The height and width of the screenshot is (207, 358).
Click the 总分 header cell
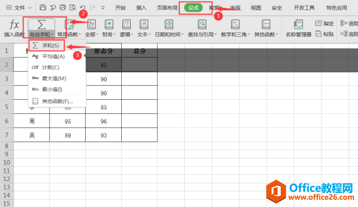[139, 51]
